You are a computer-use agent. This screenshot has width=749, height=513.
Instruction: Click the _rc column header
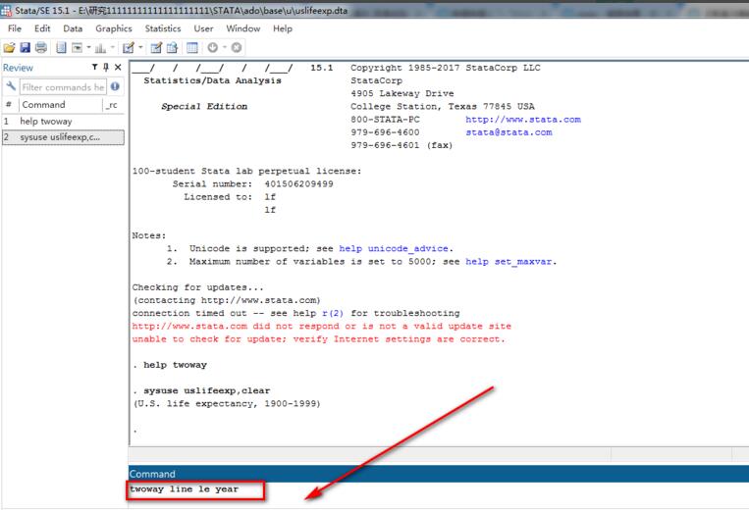click(x=113, y=105)
